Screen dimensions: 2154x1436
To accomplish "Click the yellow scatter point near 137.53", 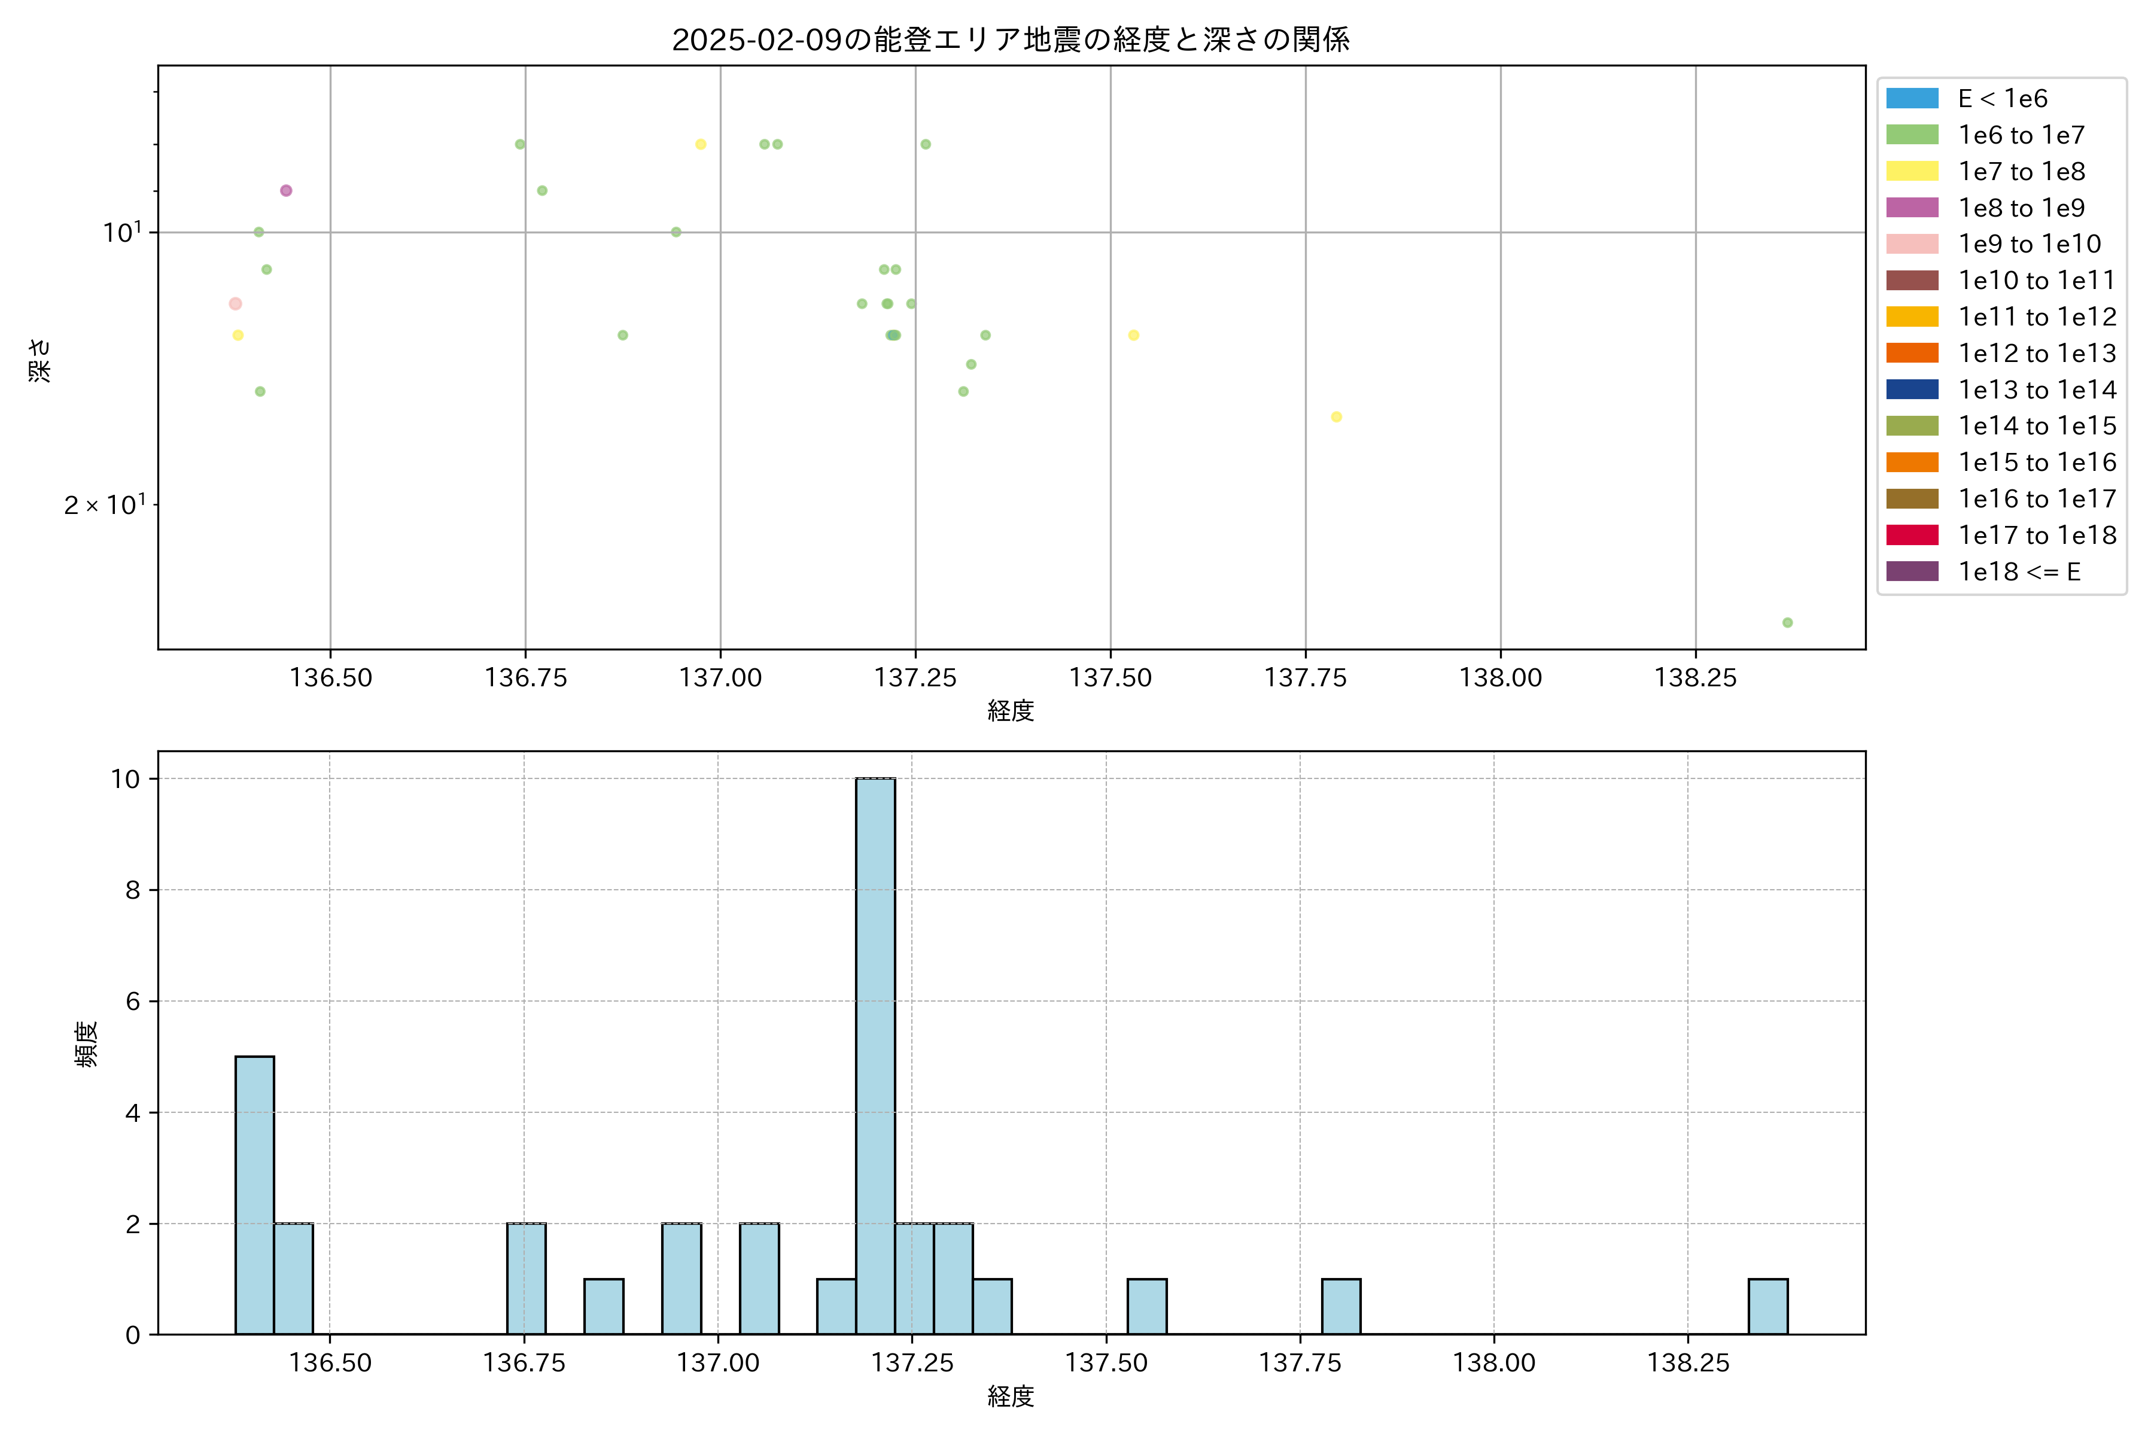I will point(1134,335).
